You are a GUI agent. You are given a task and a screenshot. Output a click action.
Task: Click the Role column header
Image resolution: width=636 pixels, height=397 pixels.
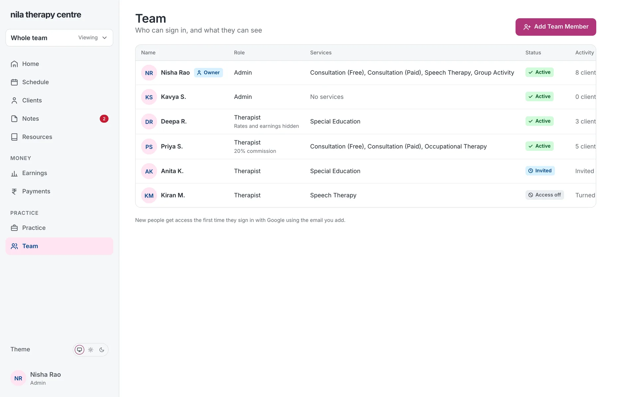pyautogui.click(x=239, y=53)
